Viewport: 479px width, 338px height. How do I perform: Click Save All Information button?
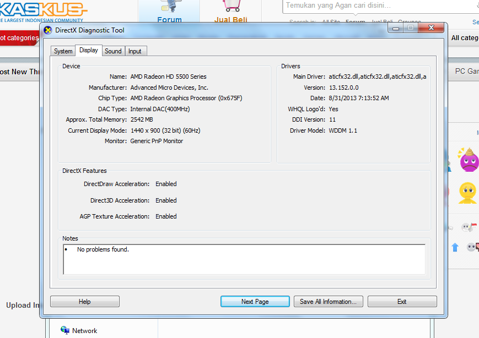point(329,302)
